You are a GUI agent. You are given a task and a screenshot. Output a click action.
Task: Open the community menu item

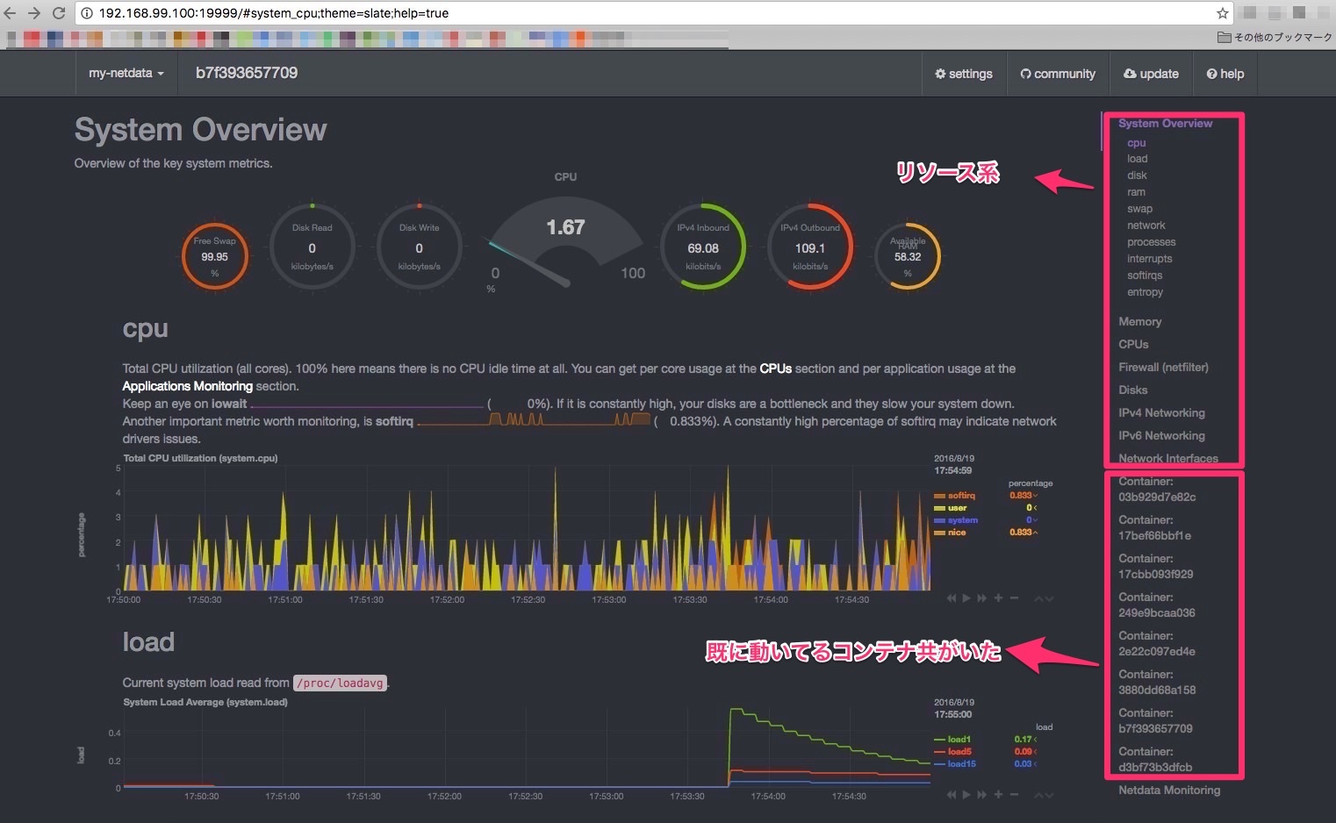[1058, 74]
